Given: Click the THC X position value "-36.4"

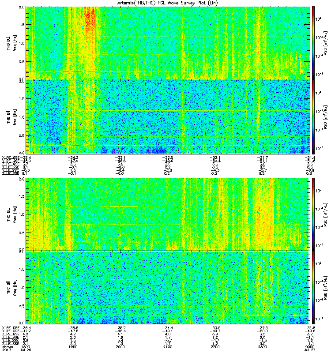Looking at the screenshot, I should coord(26,328).
